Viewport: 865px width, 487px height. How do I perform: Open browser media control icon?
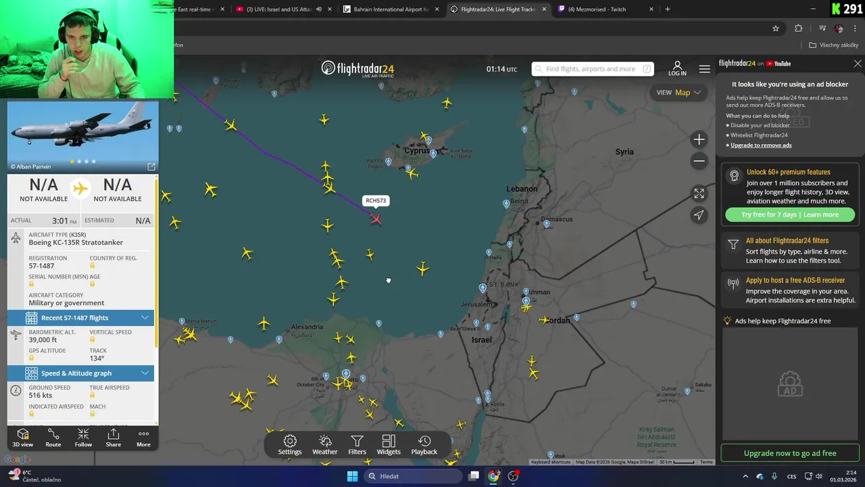click(822, 28)
